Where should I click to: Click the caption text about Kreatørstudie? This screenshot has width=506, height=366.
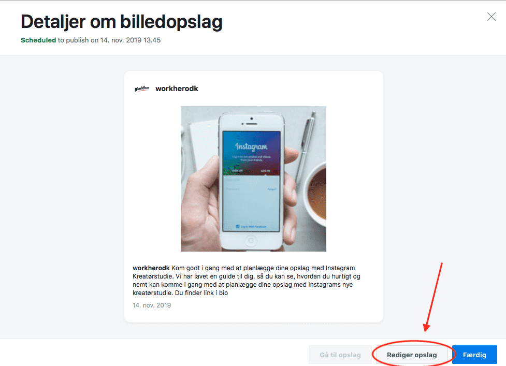point(247,281)
